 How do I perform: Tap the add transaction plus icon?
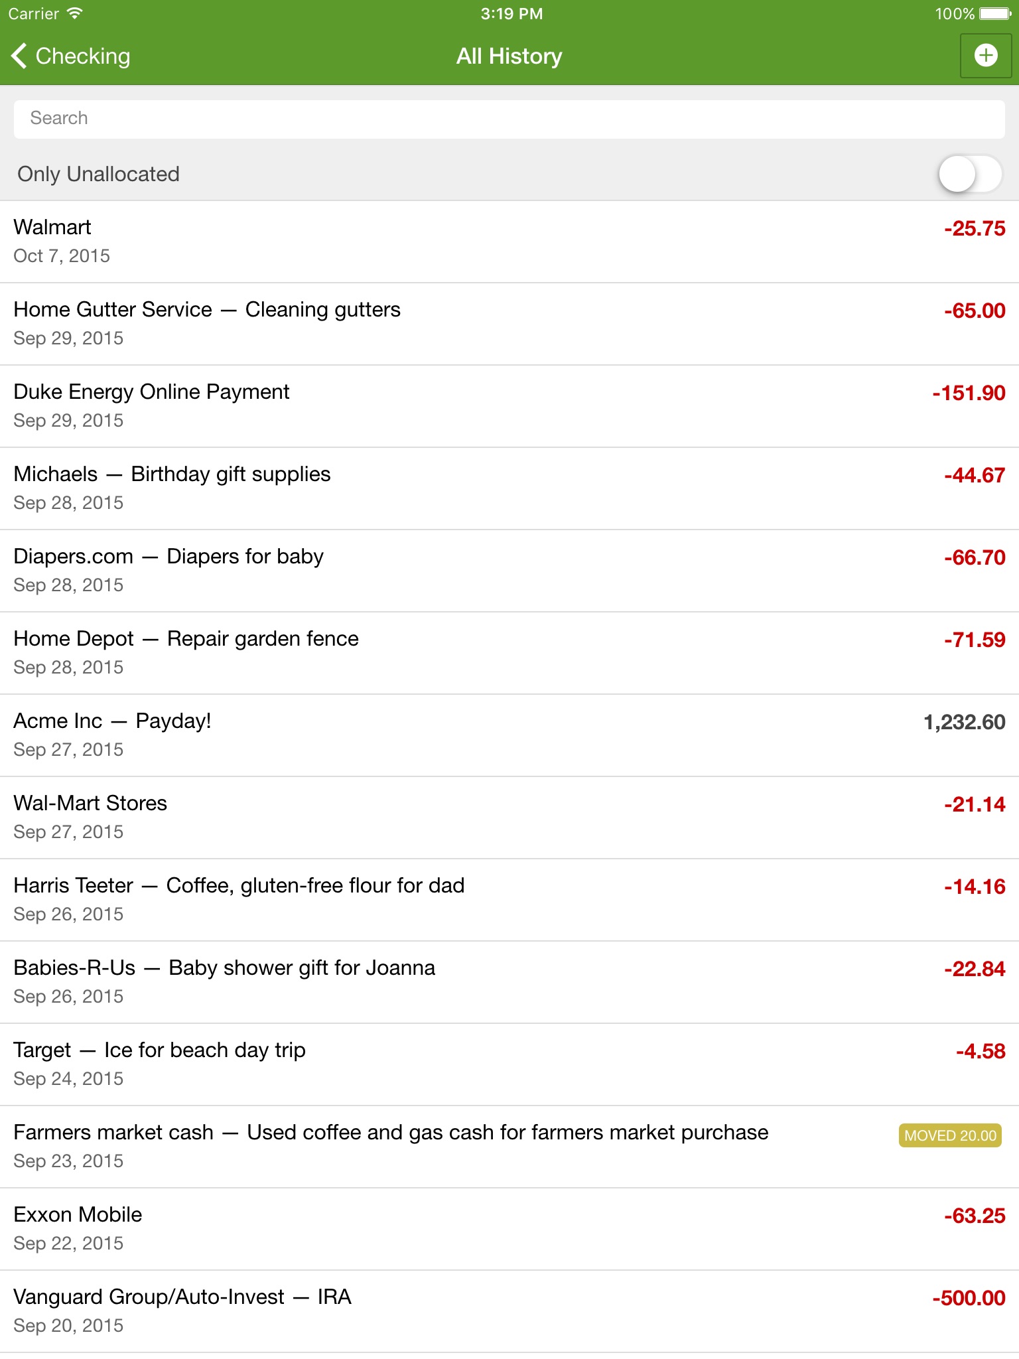(986, 56)
